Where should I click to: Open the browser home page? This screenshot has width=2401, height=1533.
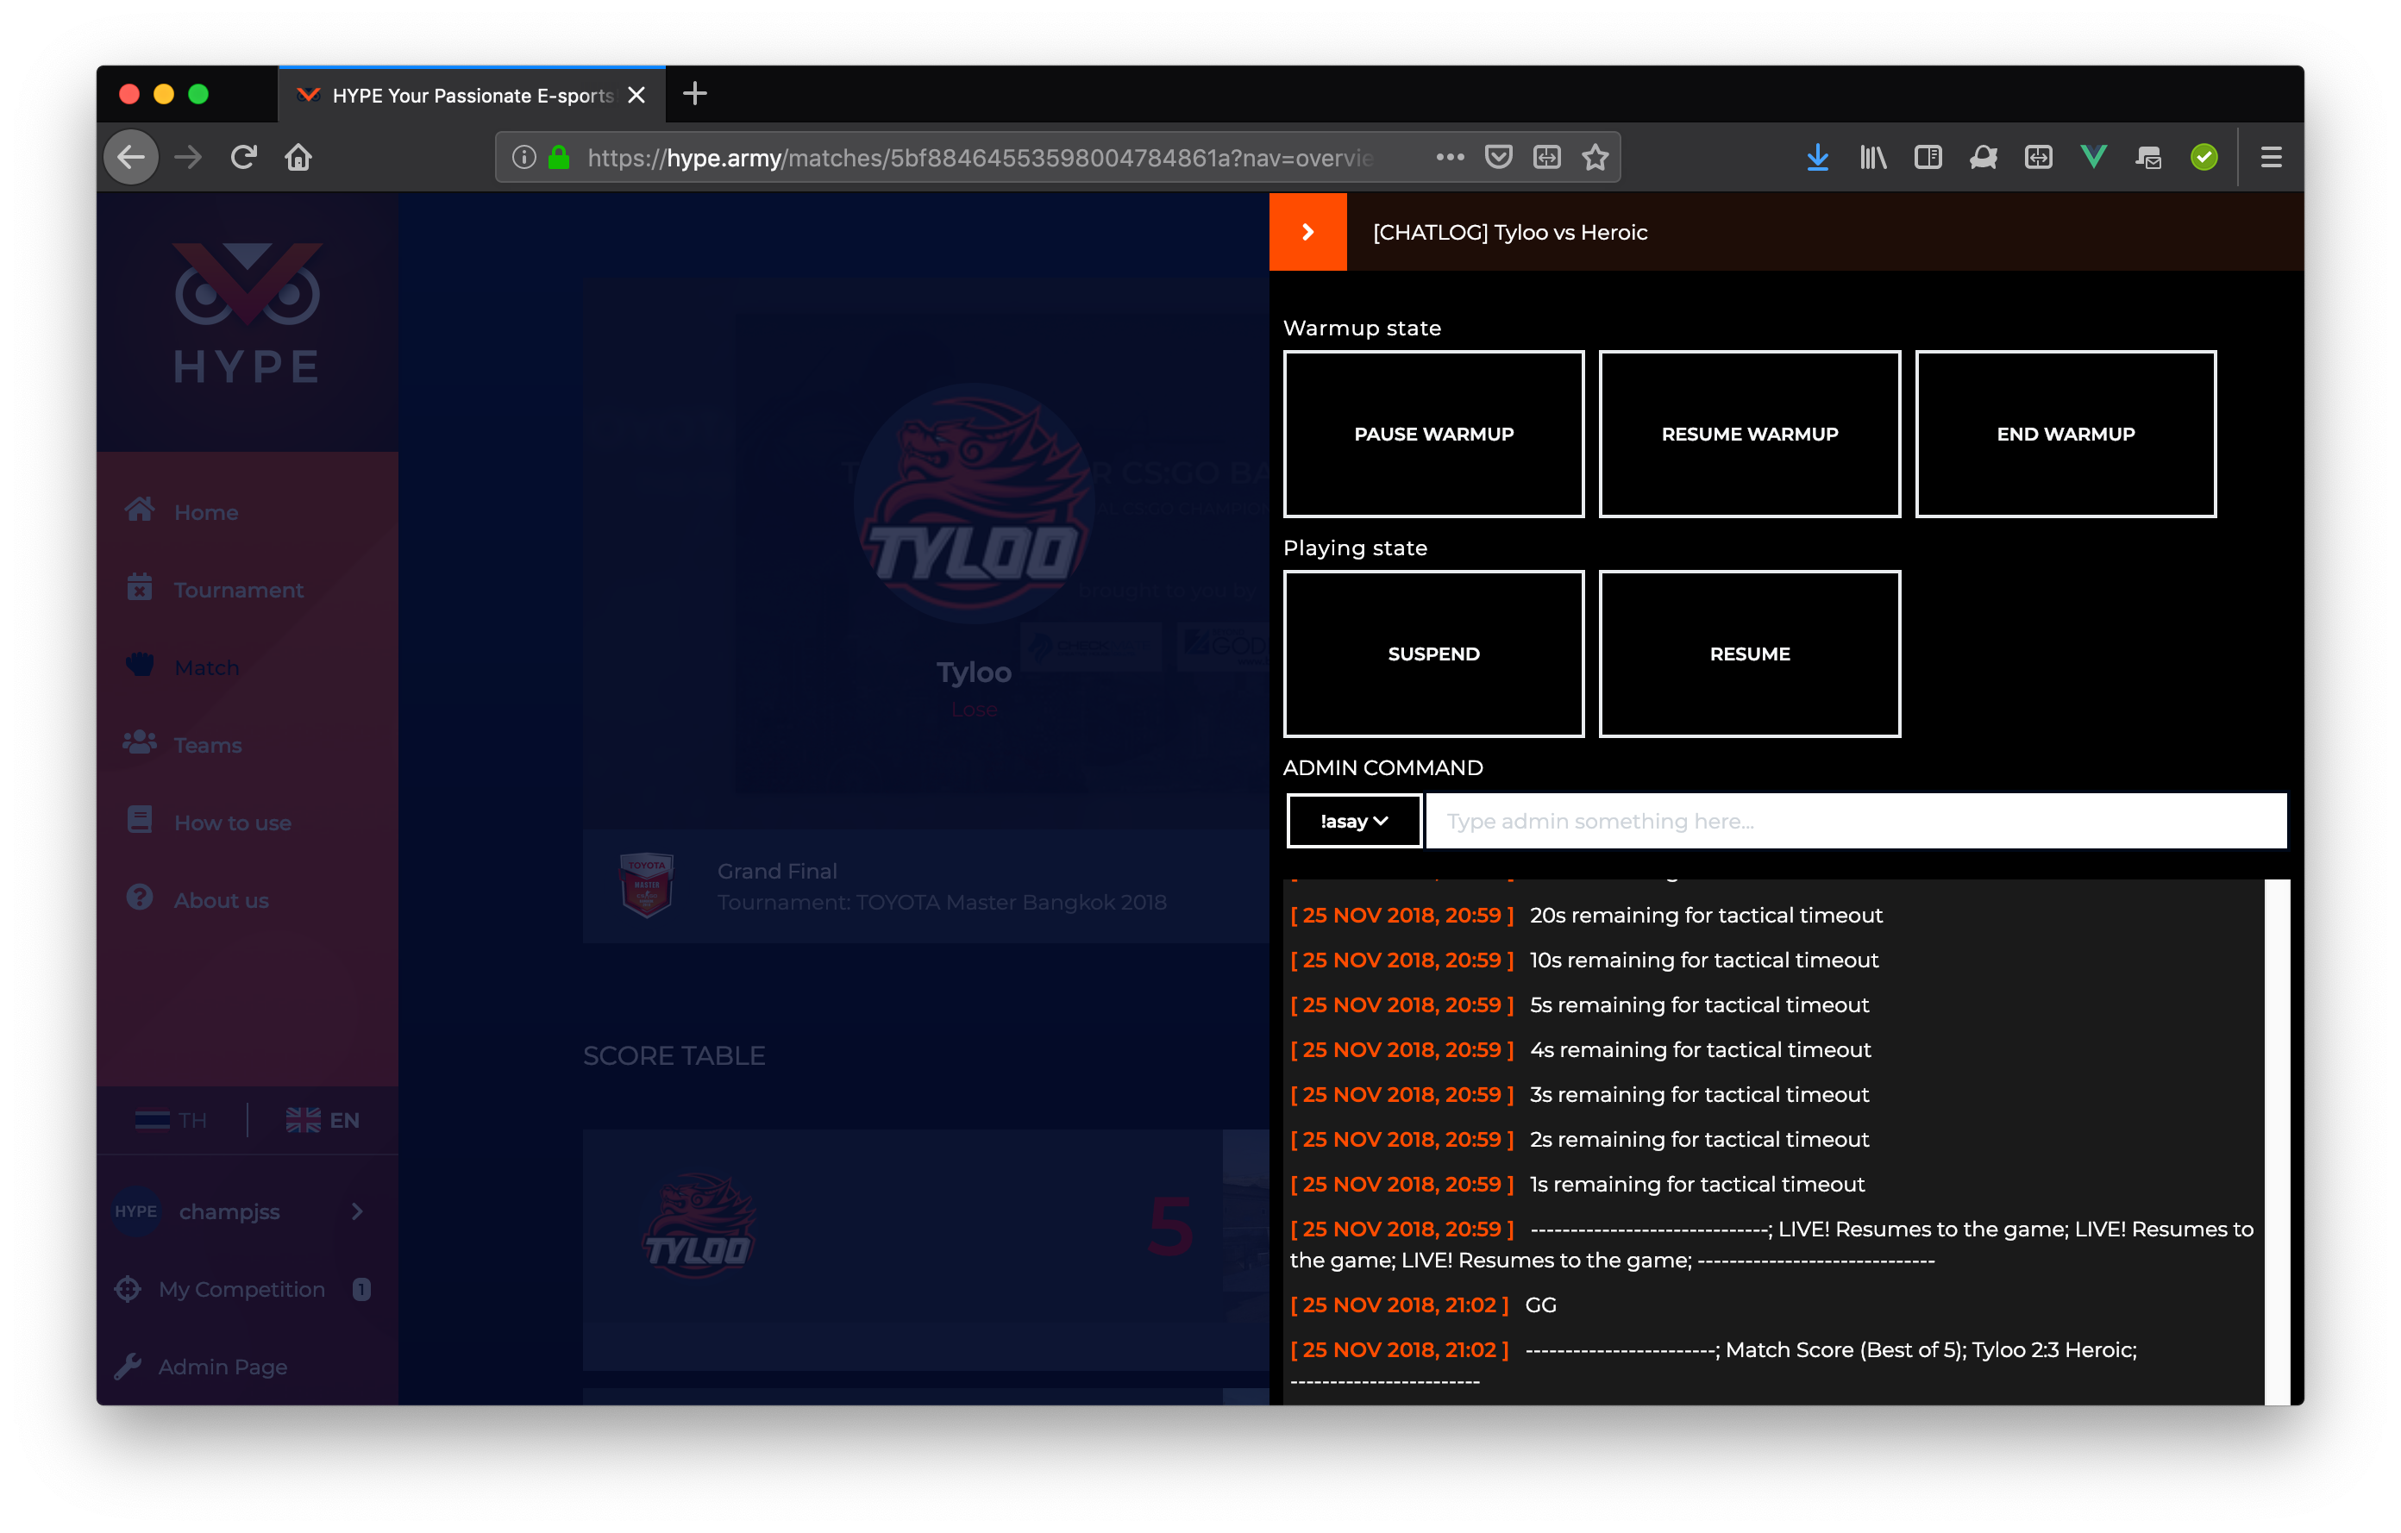click(x=298, y=158)
